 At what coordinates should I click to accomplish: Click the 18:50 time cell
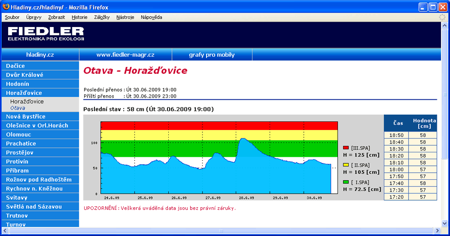coord(396,135)
